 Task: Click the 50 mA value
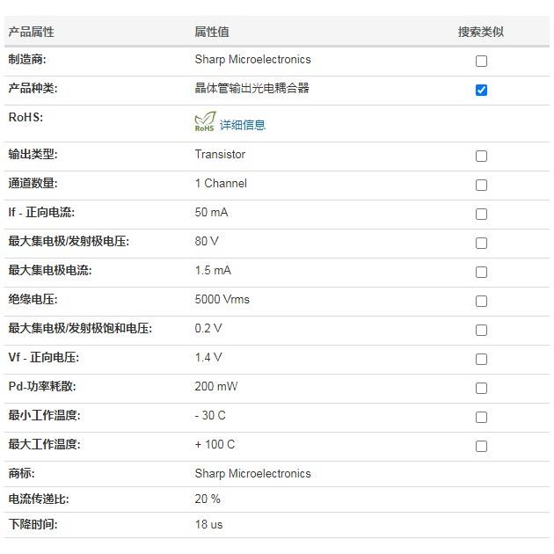tap(211, 212)
